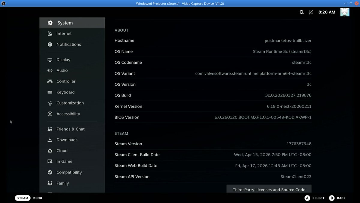Switch to Notifications settings
Screen dimensions: 360x203
tap(72, 45)
